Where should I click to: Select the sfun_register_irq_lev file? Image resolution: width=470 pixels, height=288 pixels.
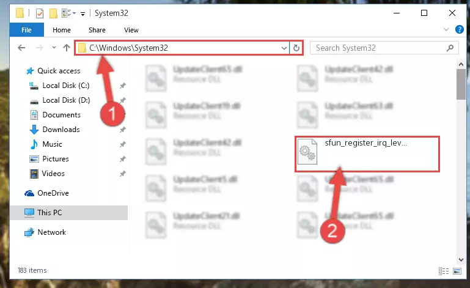(367, 154)
